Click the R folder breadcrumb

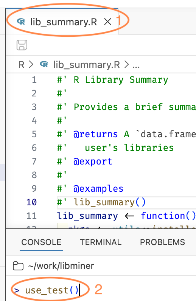(21, 65)
